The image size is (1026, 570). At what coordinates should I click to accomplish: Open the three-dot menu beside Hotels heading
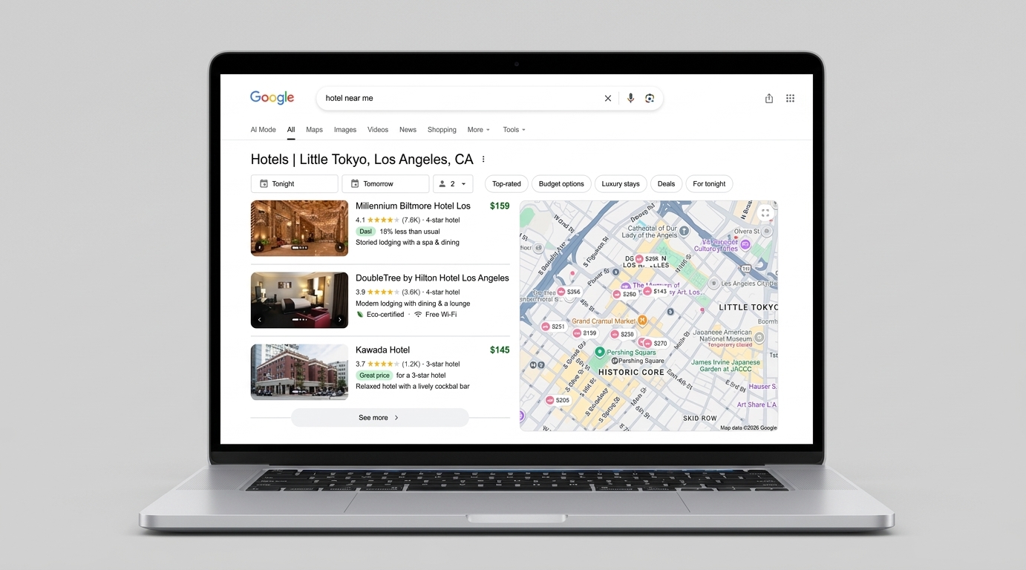click(x=483, y=160)
